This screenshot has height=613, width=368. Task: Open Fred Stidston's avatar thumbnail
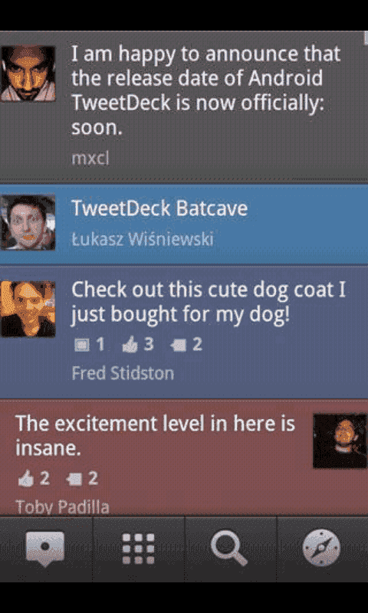pos(28,309)
